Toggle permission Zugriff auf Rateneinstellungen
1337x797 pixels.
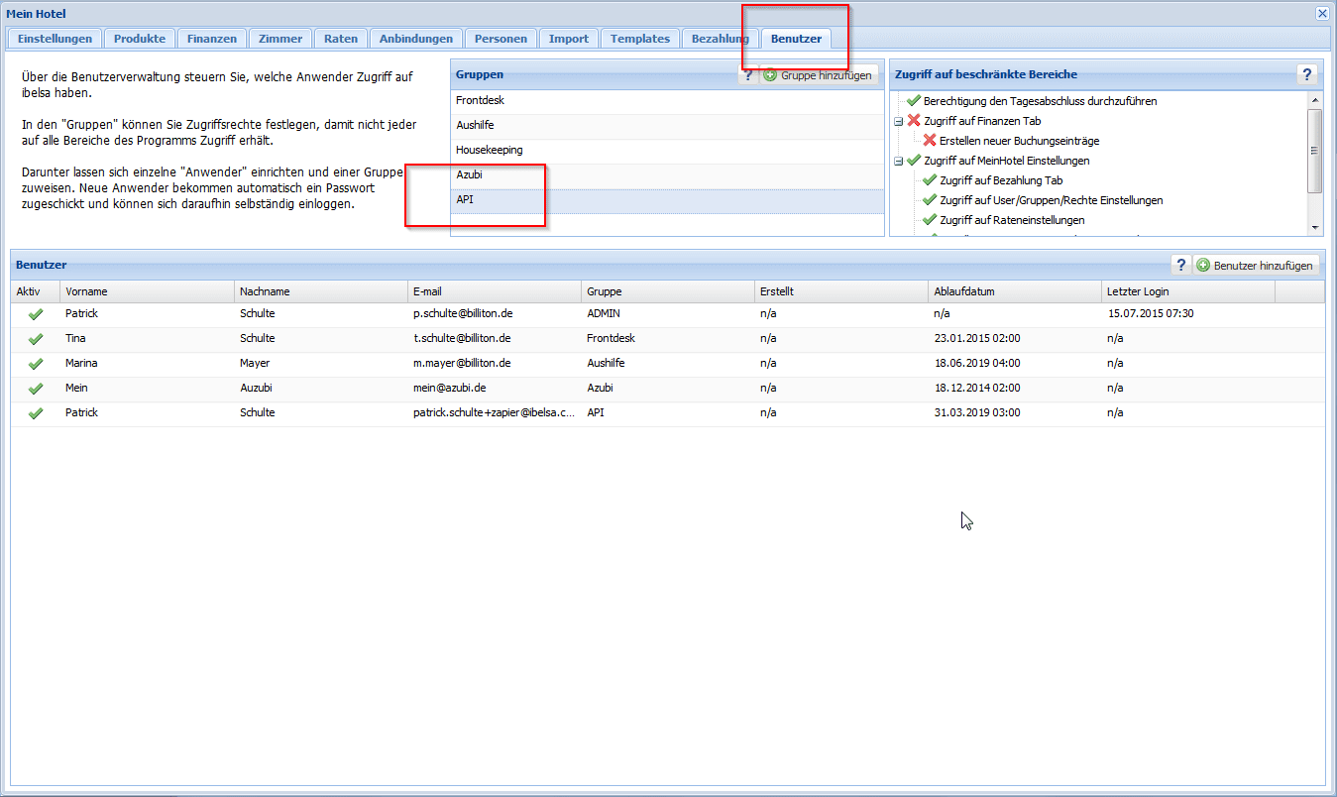point(930,220)
